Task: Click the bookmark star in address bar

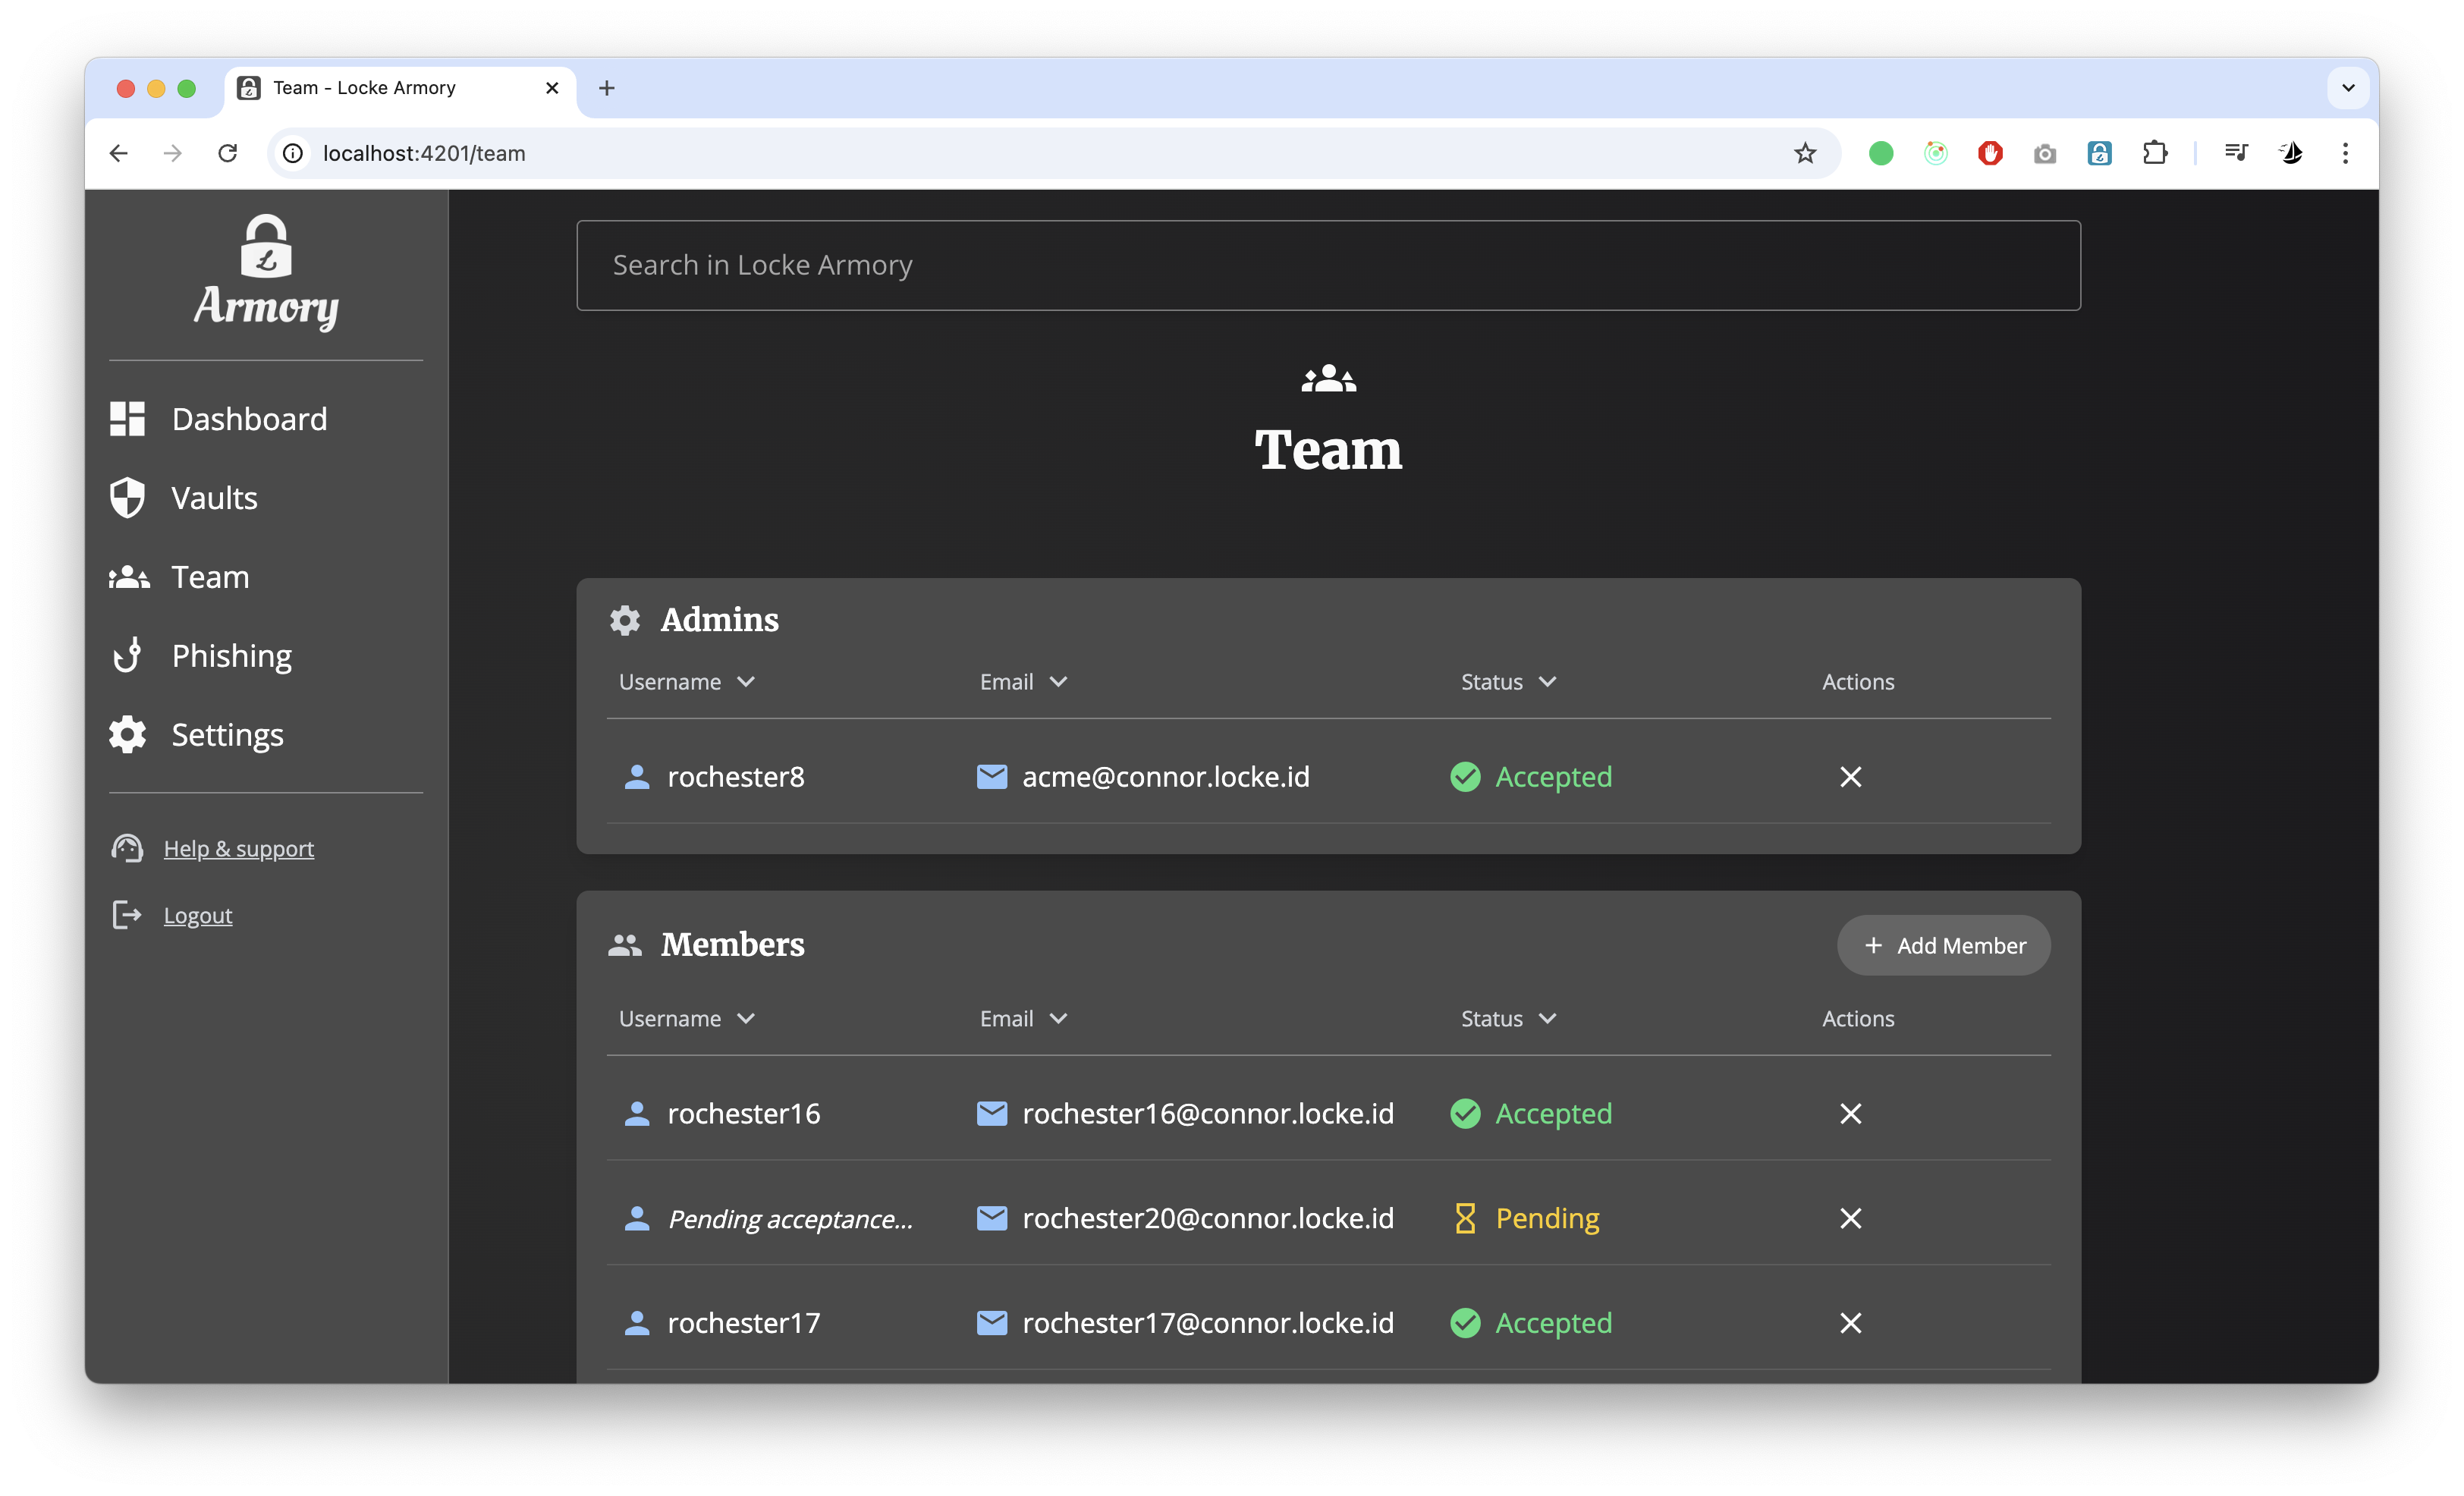Action: pyautogui.click(x=1804, y=153)
